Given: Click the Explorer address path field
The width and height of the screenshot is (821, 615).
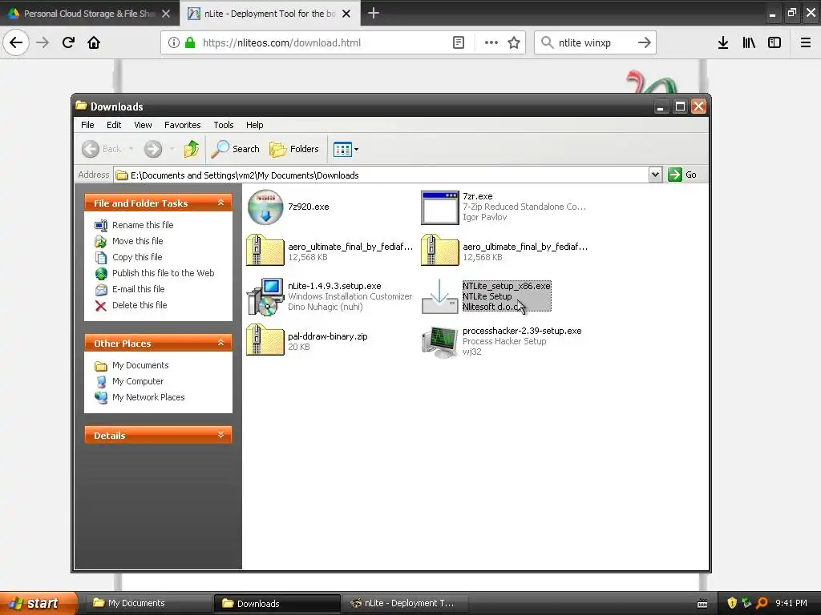Looking at the screenshot, I should click(x=381, y=175).
